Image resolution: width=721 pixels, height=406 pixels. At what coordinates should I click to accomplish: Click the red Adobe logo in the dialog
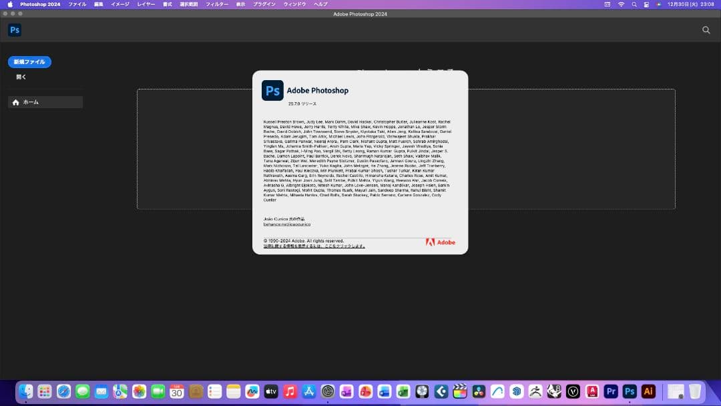pyautogui.click(x=441, y=242)
